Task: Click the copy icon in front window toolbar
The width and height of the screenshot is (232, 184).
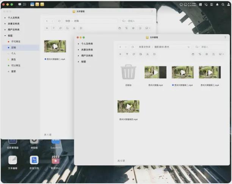Action: point(134,54)
